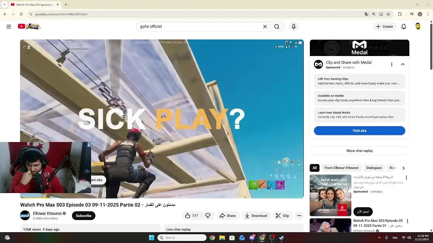Click the Medal banner image
This screenshot has width=433, height=243.
[359, 48]
